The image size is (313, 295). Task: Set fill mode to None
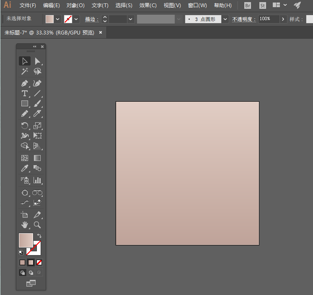[x=39, y=262]
